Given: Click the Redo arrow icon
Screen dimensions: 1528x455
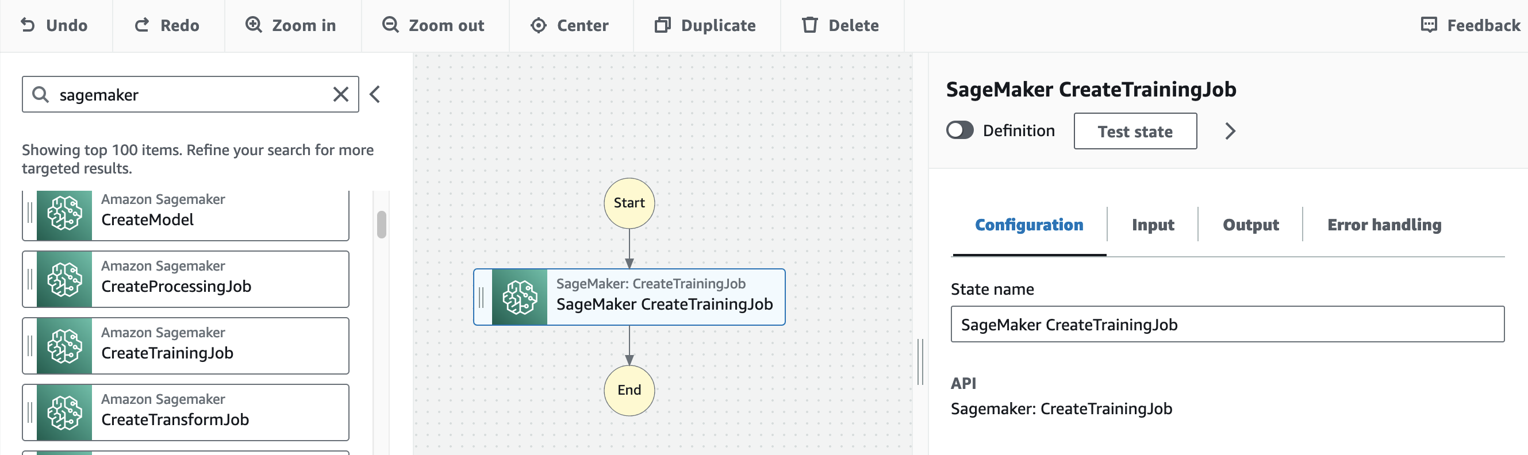Looking at the screenshot, I should pyautogui.click(x=142, y=25).
